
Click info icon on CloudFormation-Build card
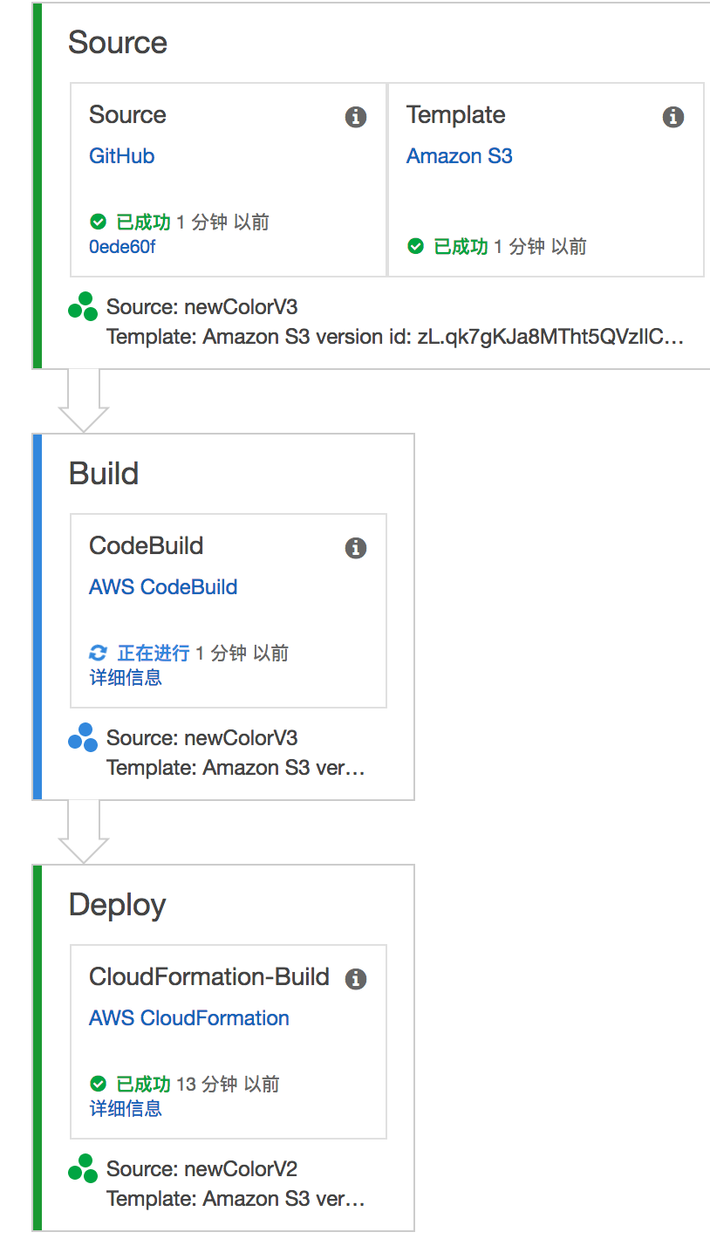pos(355,979)
